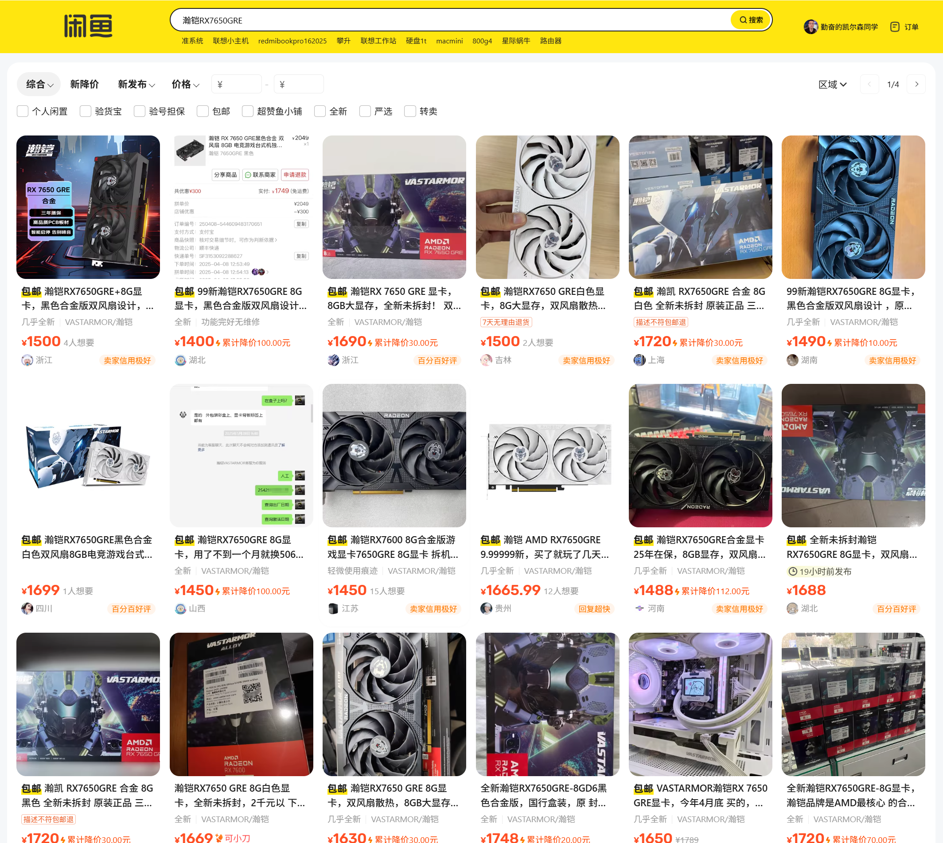Click suggested search term 星际蜗牛
This screenshot has height=843, width=943.
[515, 41]
